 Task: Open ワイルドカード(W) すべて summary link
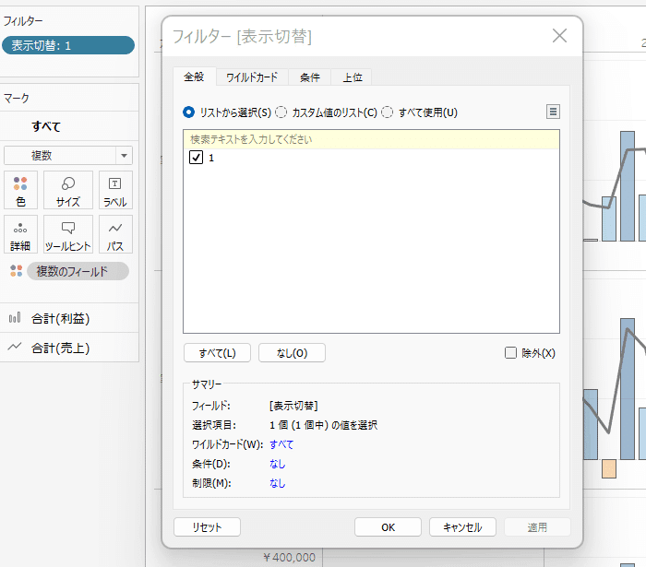point(281,444)
